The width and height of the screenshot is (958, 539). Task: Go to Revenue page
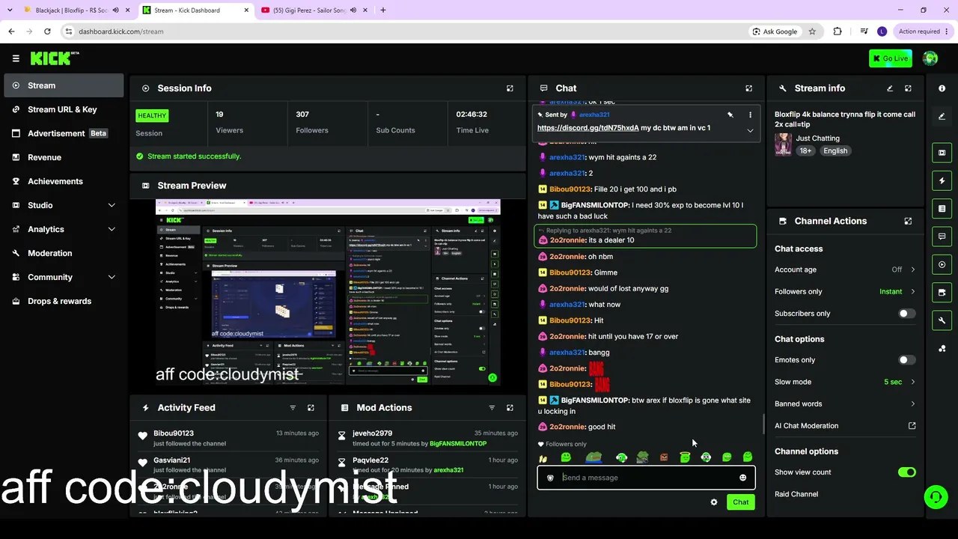pyautogui.click(x=64, y=157)
